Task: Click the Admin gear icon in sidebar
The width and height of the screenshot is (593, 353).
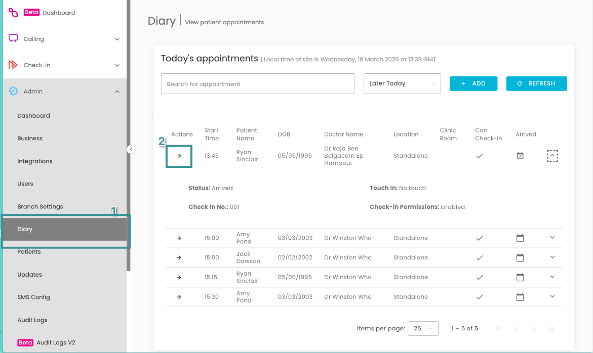Action: click(13, 91)
